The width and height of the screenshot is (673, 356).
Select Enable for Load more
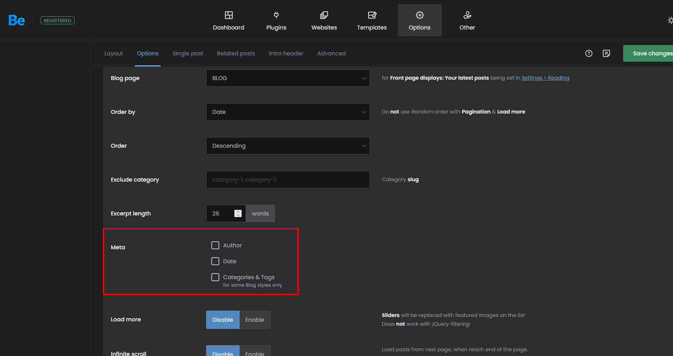pos(255,320)
